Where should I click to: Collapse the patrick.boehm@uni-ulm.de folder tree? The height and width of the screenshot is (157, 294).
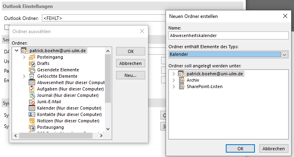click(16, 51)
